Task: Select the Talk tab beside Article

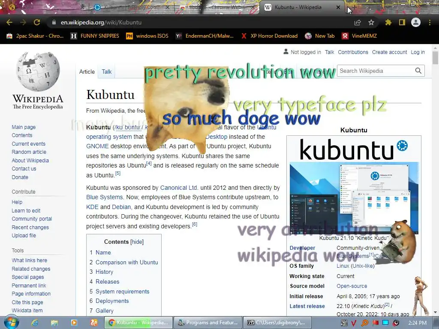Action: (x=106, y=72)
